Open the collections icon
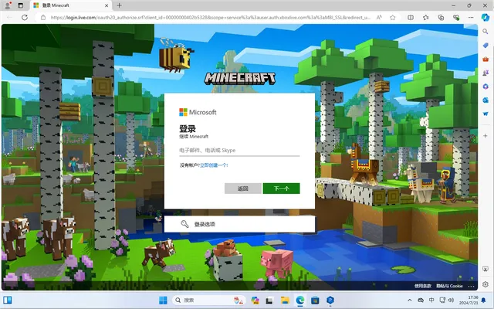Image resolution: width=494 pixels, height=309 pixels. coord(441,17)
